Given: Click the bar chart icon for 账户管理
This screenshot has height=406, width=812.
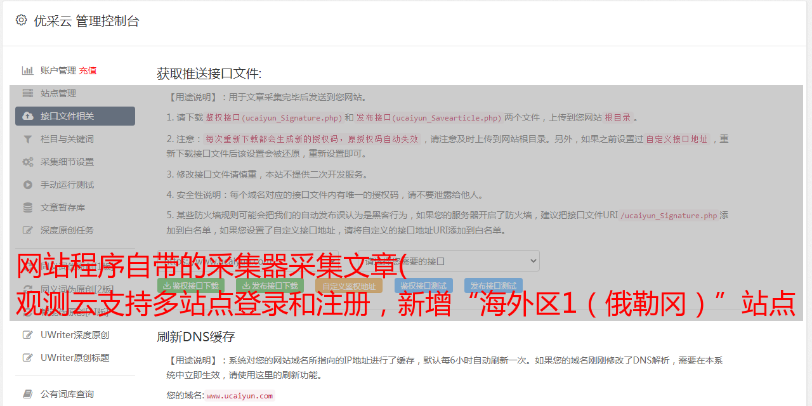Looking at the screenshot, I should pos(28,70).
